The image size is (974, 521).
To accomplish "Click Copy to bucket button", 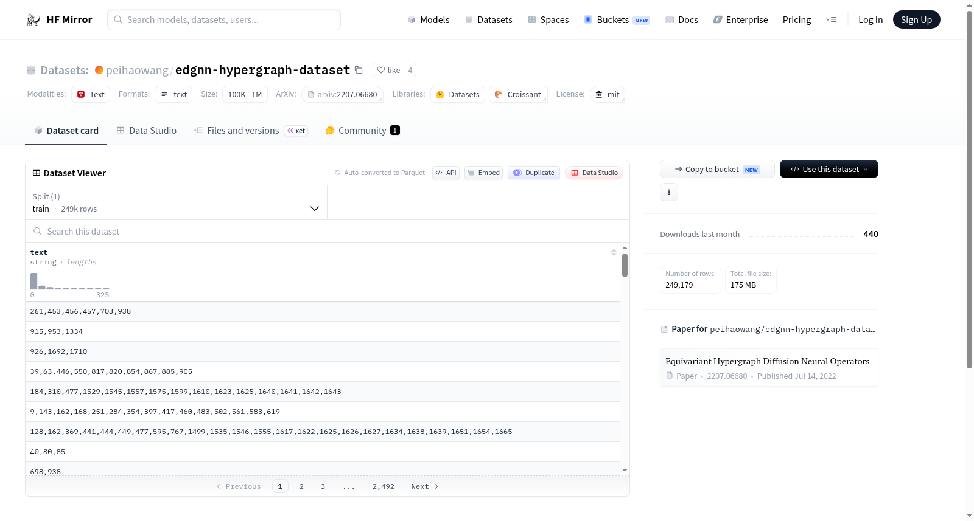I will click(717, 169).
